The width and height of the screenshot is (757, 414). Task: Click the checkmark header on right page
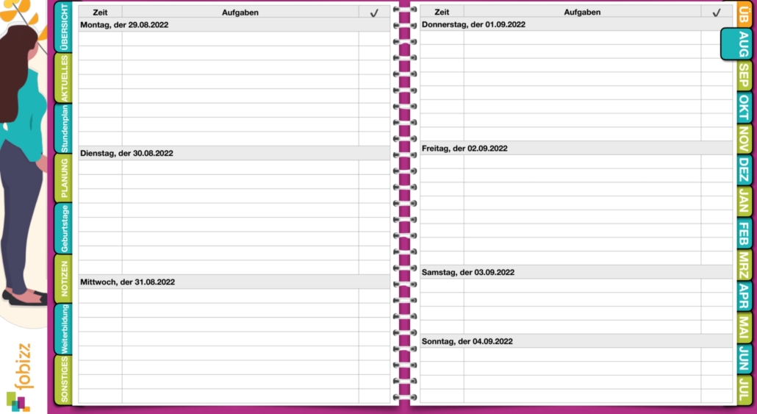tap(717, 13)
